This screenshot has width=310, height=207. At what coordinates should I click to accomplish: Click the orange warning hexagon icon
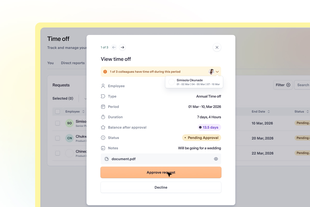pyautogui.click(x=105, y=72)
